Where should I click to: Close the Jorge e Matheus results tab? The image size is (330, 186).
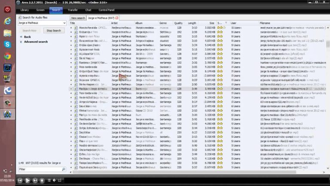117,18
